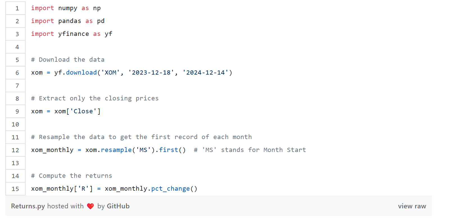
Task: Click the first() method call
Action: 169,150
